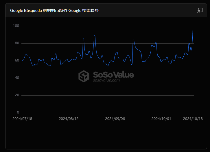Click the 20 value on y-axis
210x152 pixels.
pos(17,95)
